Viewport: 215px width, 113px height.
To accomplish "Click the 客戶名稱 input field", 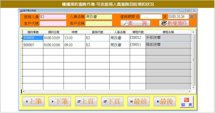I will point(98,23).
